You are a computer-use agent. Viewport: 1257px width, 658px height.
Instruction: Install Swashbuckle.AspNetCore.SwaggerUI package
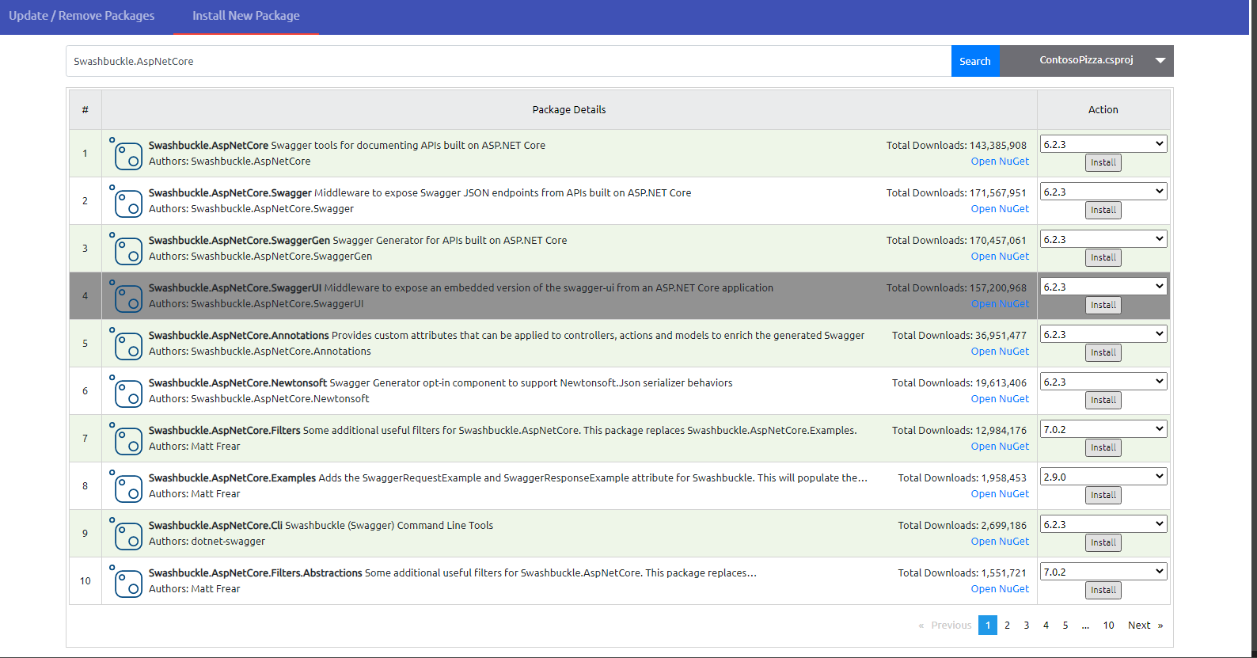[x=1103, y=306]
